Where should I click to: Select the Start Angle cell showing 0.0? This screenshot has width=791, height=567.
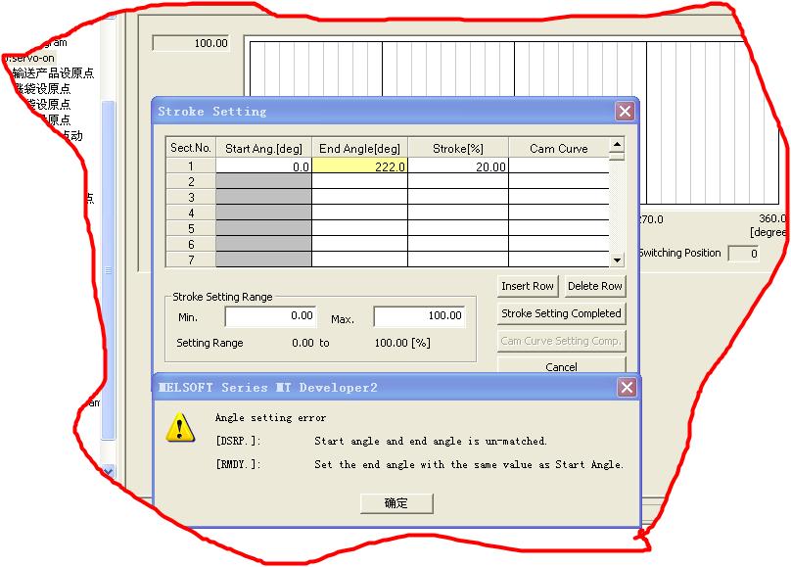[263, 166]
